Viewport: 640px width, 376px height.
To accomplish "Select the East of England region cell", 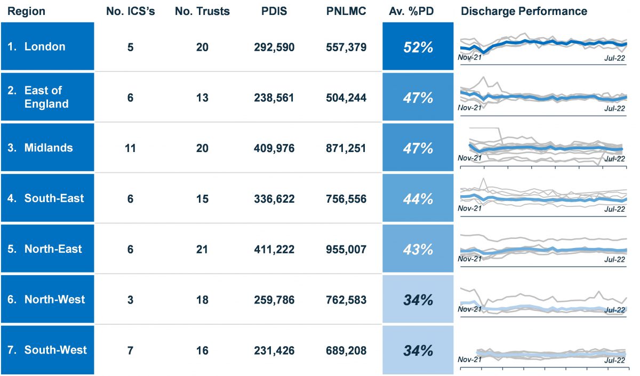I will pos(47,97).
